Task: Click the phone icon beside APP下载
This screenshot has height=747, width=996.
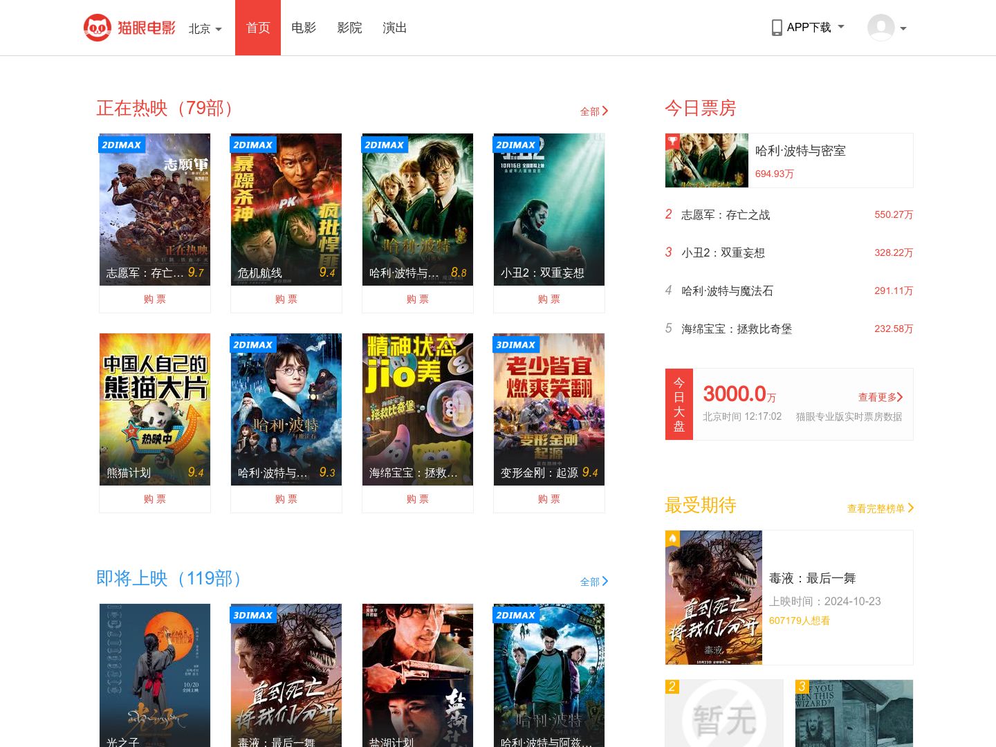Action: coord(777,28)
